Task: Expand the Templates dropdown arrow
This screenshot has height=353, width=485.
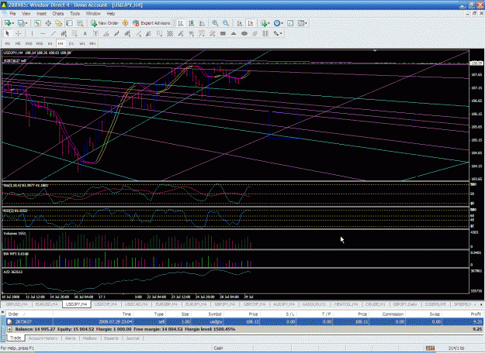Action: [x=306, y=23]
